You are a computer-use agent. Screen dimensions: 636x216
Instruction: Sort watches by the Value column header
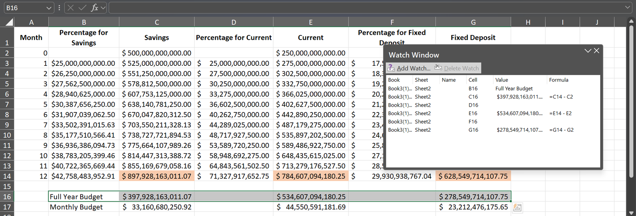coord(501,80)
